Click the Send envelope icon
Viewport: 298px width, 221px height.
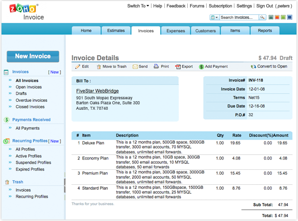point(135,67)
